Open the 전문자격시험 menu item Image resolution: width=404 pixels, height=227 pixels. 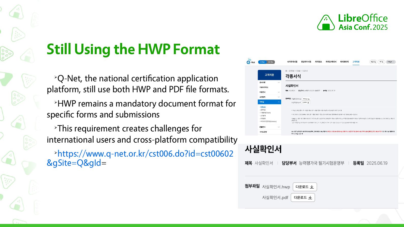click(306, 62)
